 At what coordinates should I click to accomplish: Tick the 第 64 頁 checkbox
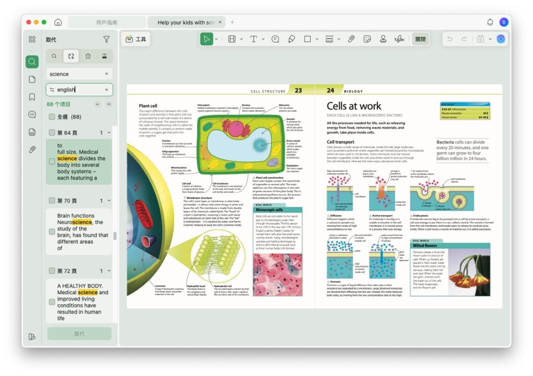click(x=52, y=133)
